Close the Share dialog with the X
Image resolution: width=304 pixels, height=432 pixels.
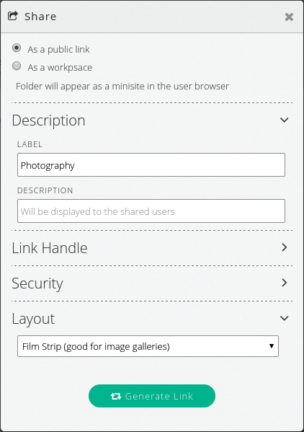pyautogui.click(x=289, y=17)
